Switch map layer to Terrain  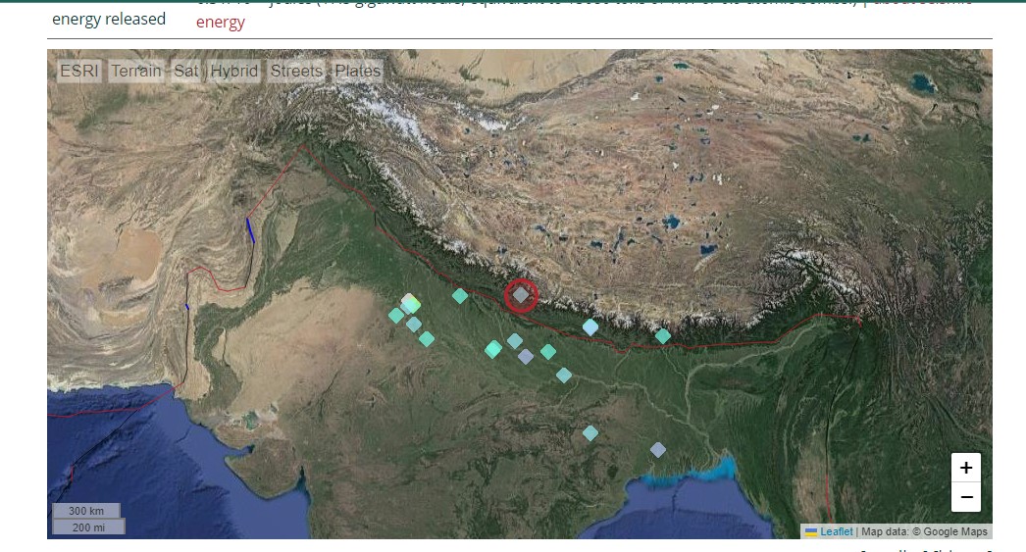click(x=136, y=72)
